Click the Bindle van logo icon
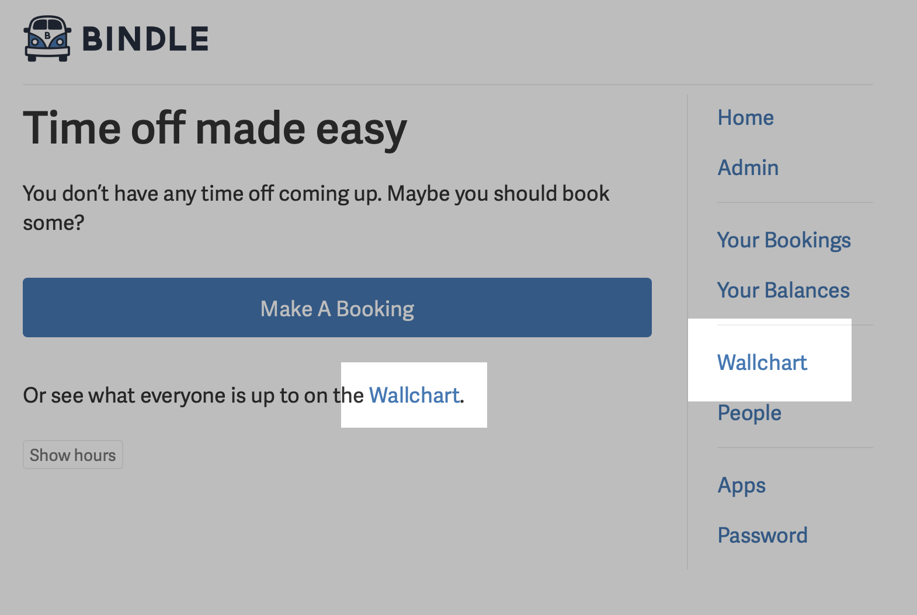Image resolution: width=917 pixels, height=615 pixels. [47, 39]
